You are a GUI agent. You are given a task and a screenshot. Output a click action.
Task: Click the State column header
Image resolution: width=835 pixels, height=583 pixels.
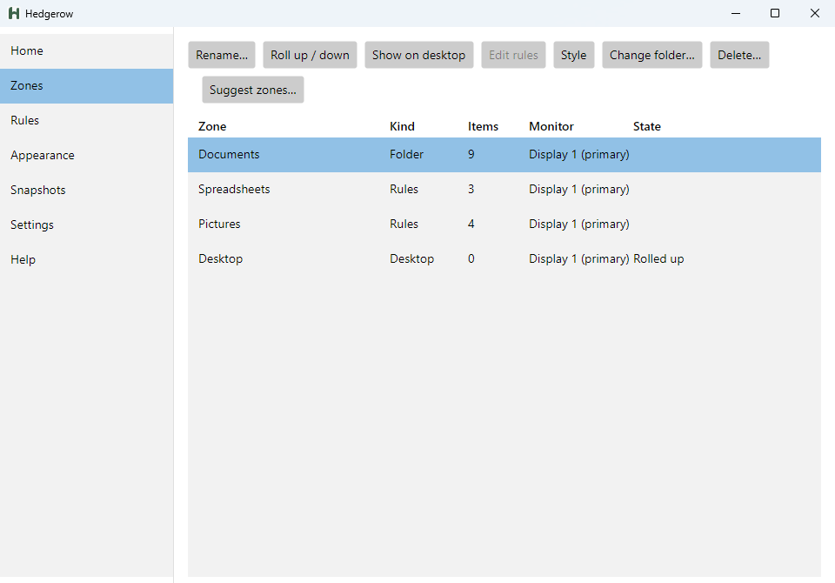click(x=646, y=126)
